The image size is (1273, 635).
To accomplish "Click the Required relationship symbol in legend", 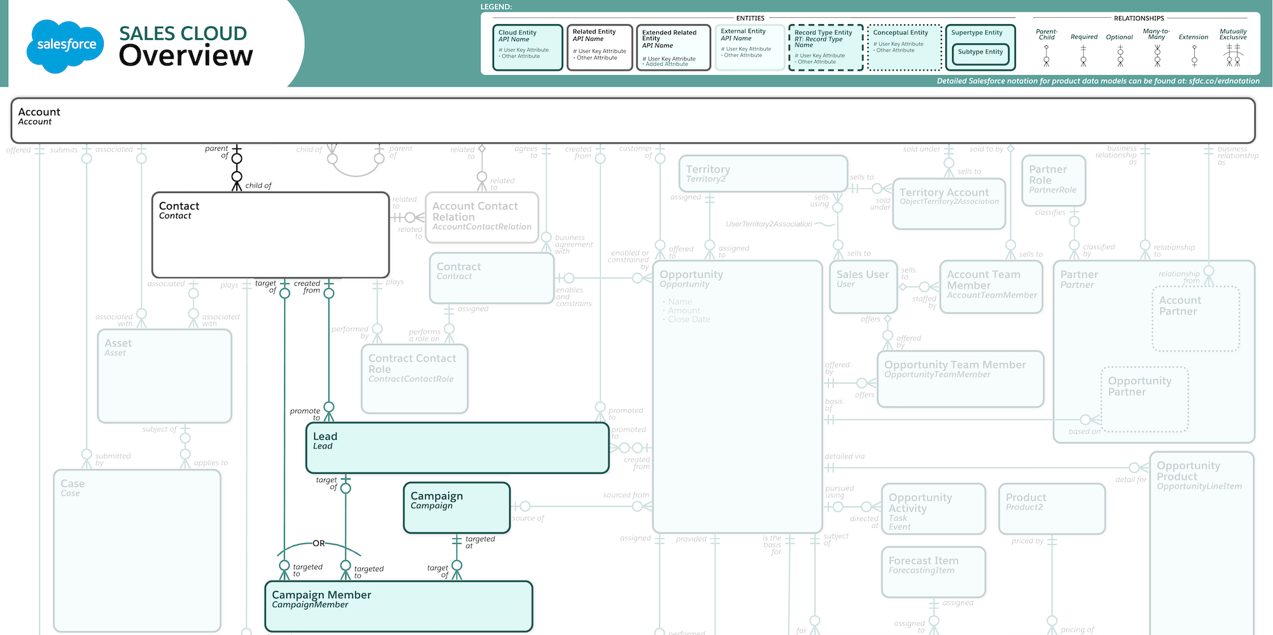I will (1083, 56).
